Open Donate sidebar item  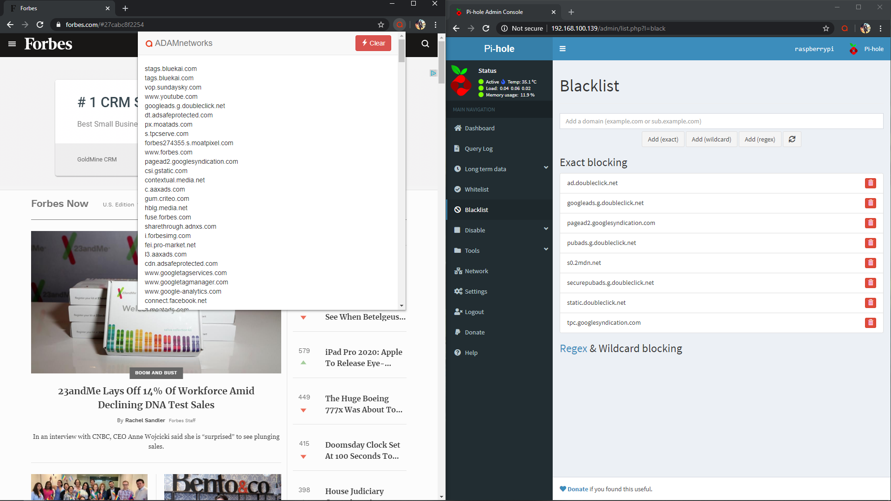(499, 332)
